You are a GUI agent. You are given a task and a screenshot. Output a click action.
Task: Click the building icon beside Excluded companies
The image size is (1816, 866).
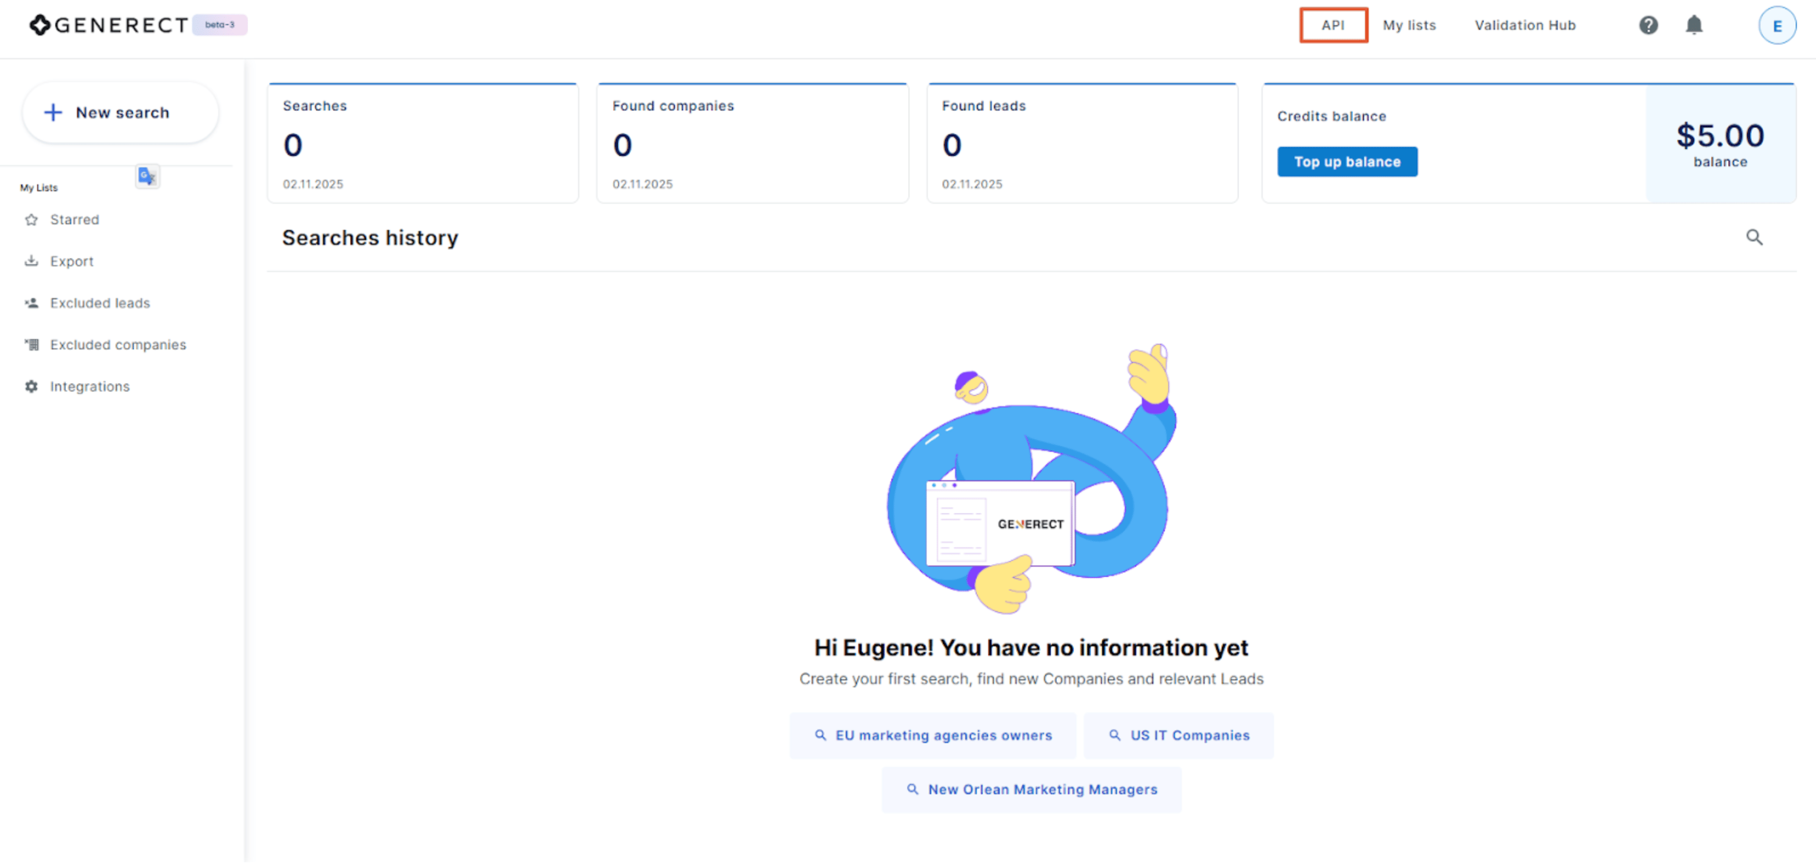31,345
